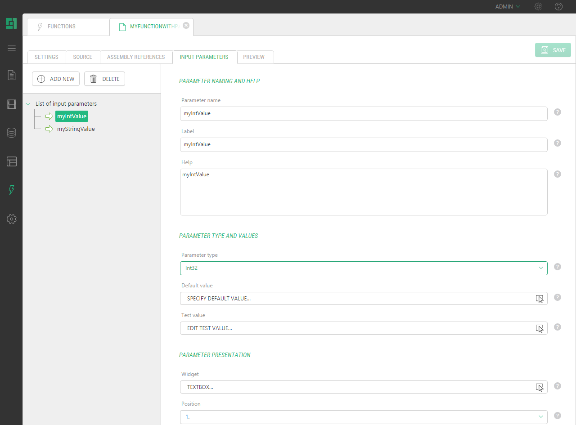Click the Add New button
This screenshot has height=425, width=576.
[x=56, y=79]
